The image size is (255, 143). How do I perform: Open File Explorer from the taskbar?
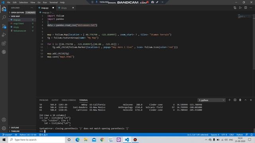86,139
